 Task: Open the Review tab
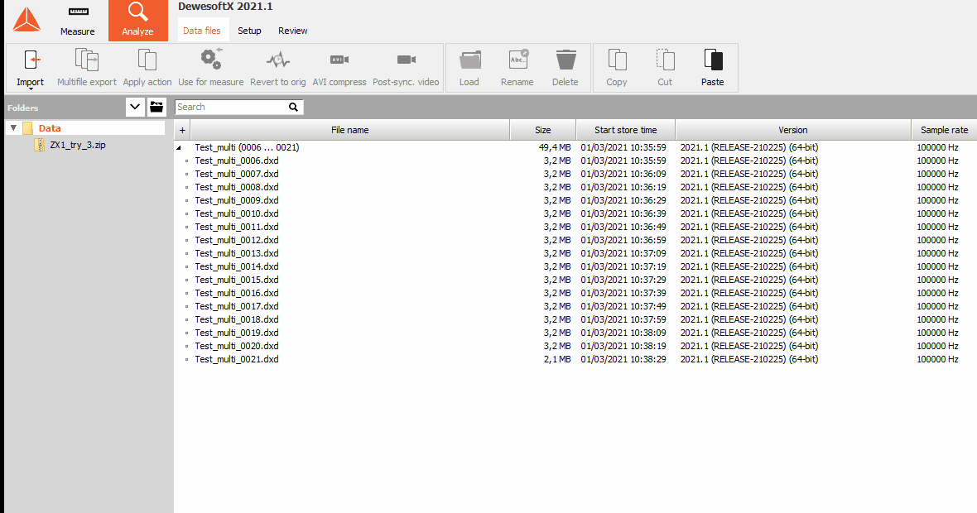293,31
